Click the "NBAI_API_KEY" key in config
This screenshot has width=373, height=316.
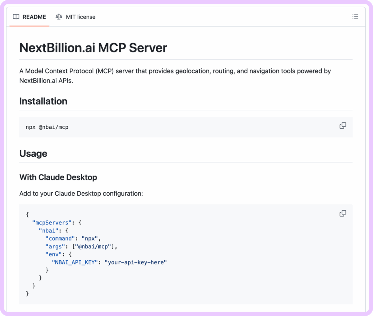pyautogui.click(x=74, y=262)
